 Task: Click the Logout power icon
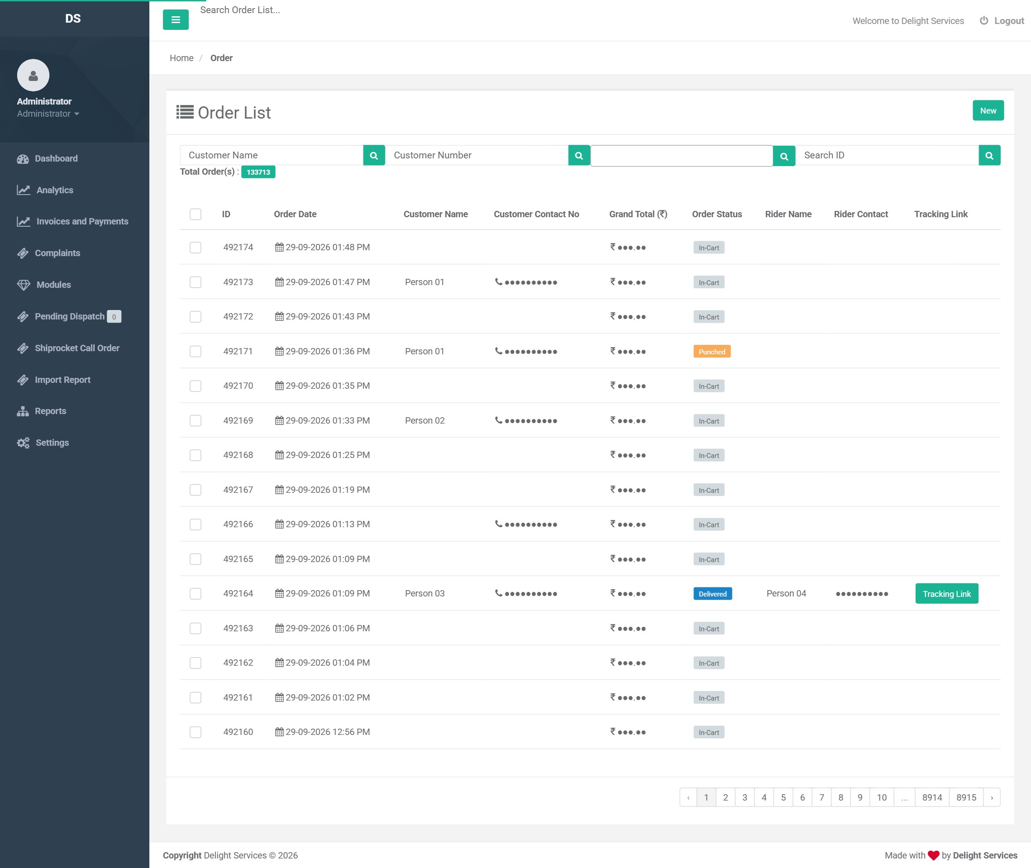[x=984, y=21]
